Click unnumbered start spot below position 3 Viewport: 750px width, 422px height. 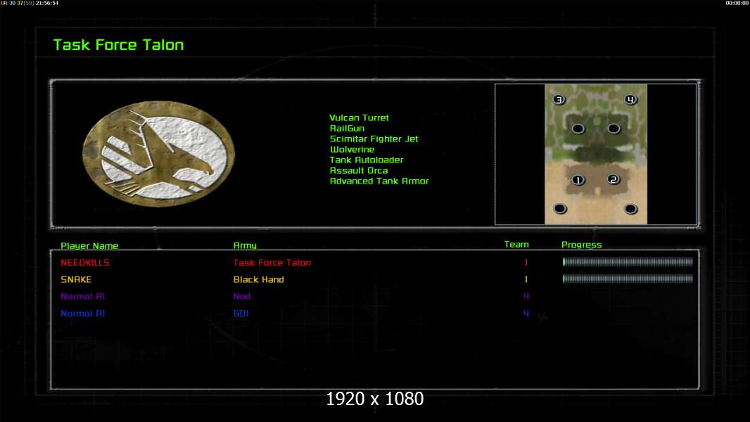coord(578,129)
